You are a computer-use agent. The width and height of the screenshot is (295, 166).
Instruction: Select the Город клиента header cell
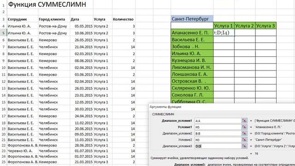point(54,19)
